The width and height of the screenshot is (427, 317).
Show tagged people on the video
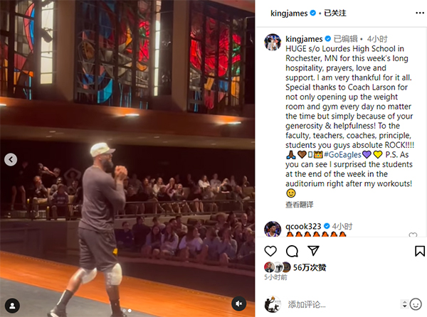click(x=12, y=306)
